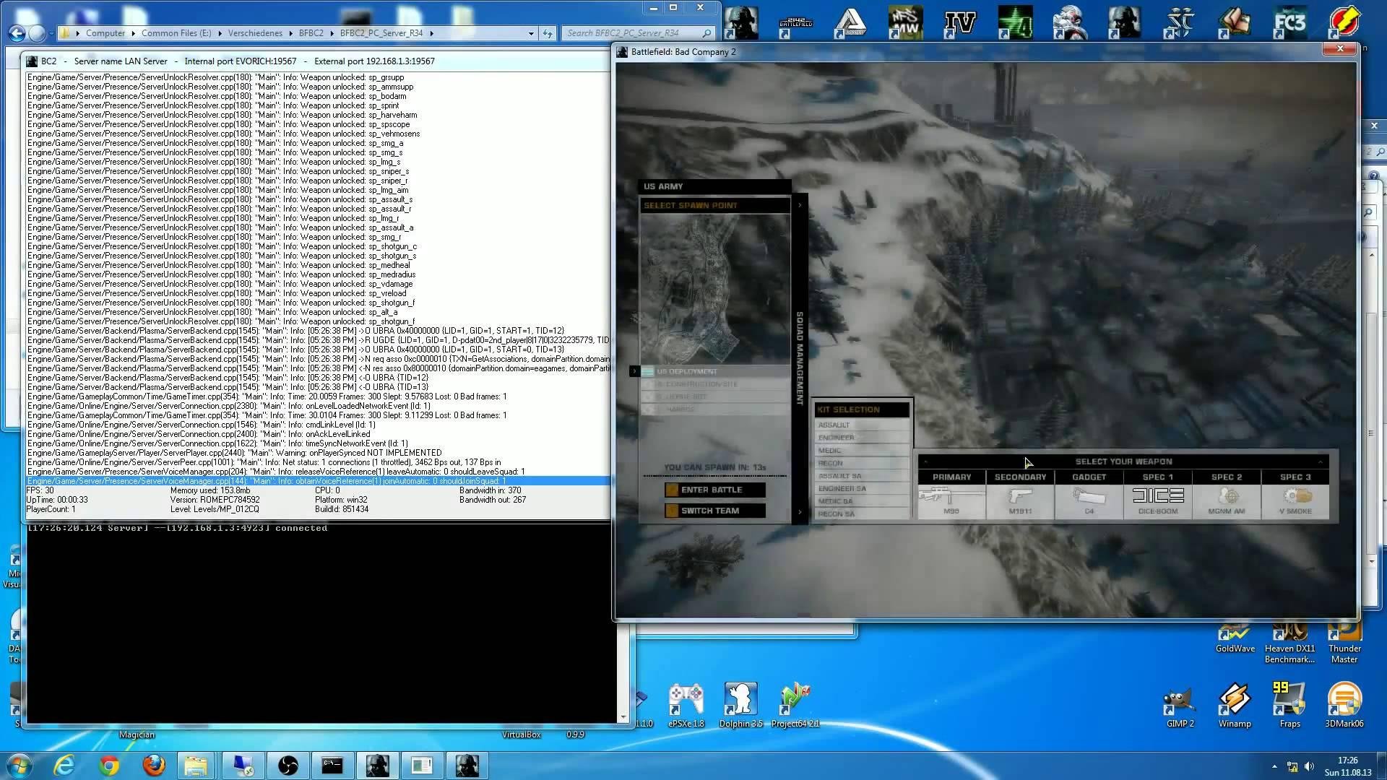Screen dimensions: 1387x780
Task: Open Firefox from the taskbar
Action: pyautogui.click(x=153, y=766)
